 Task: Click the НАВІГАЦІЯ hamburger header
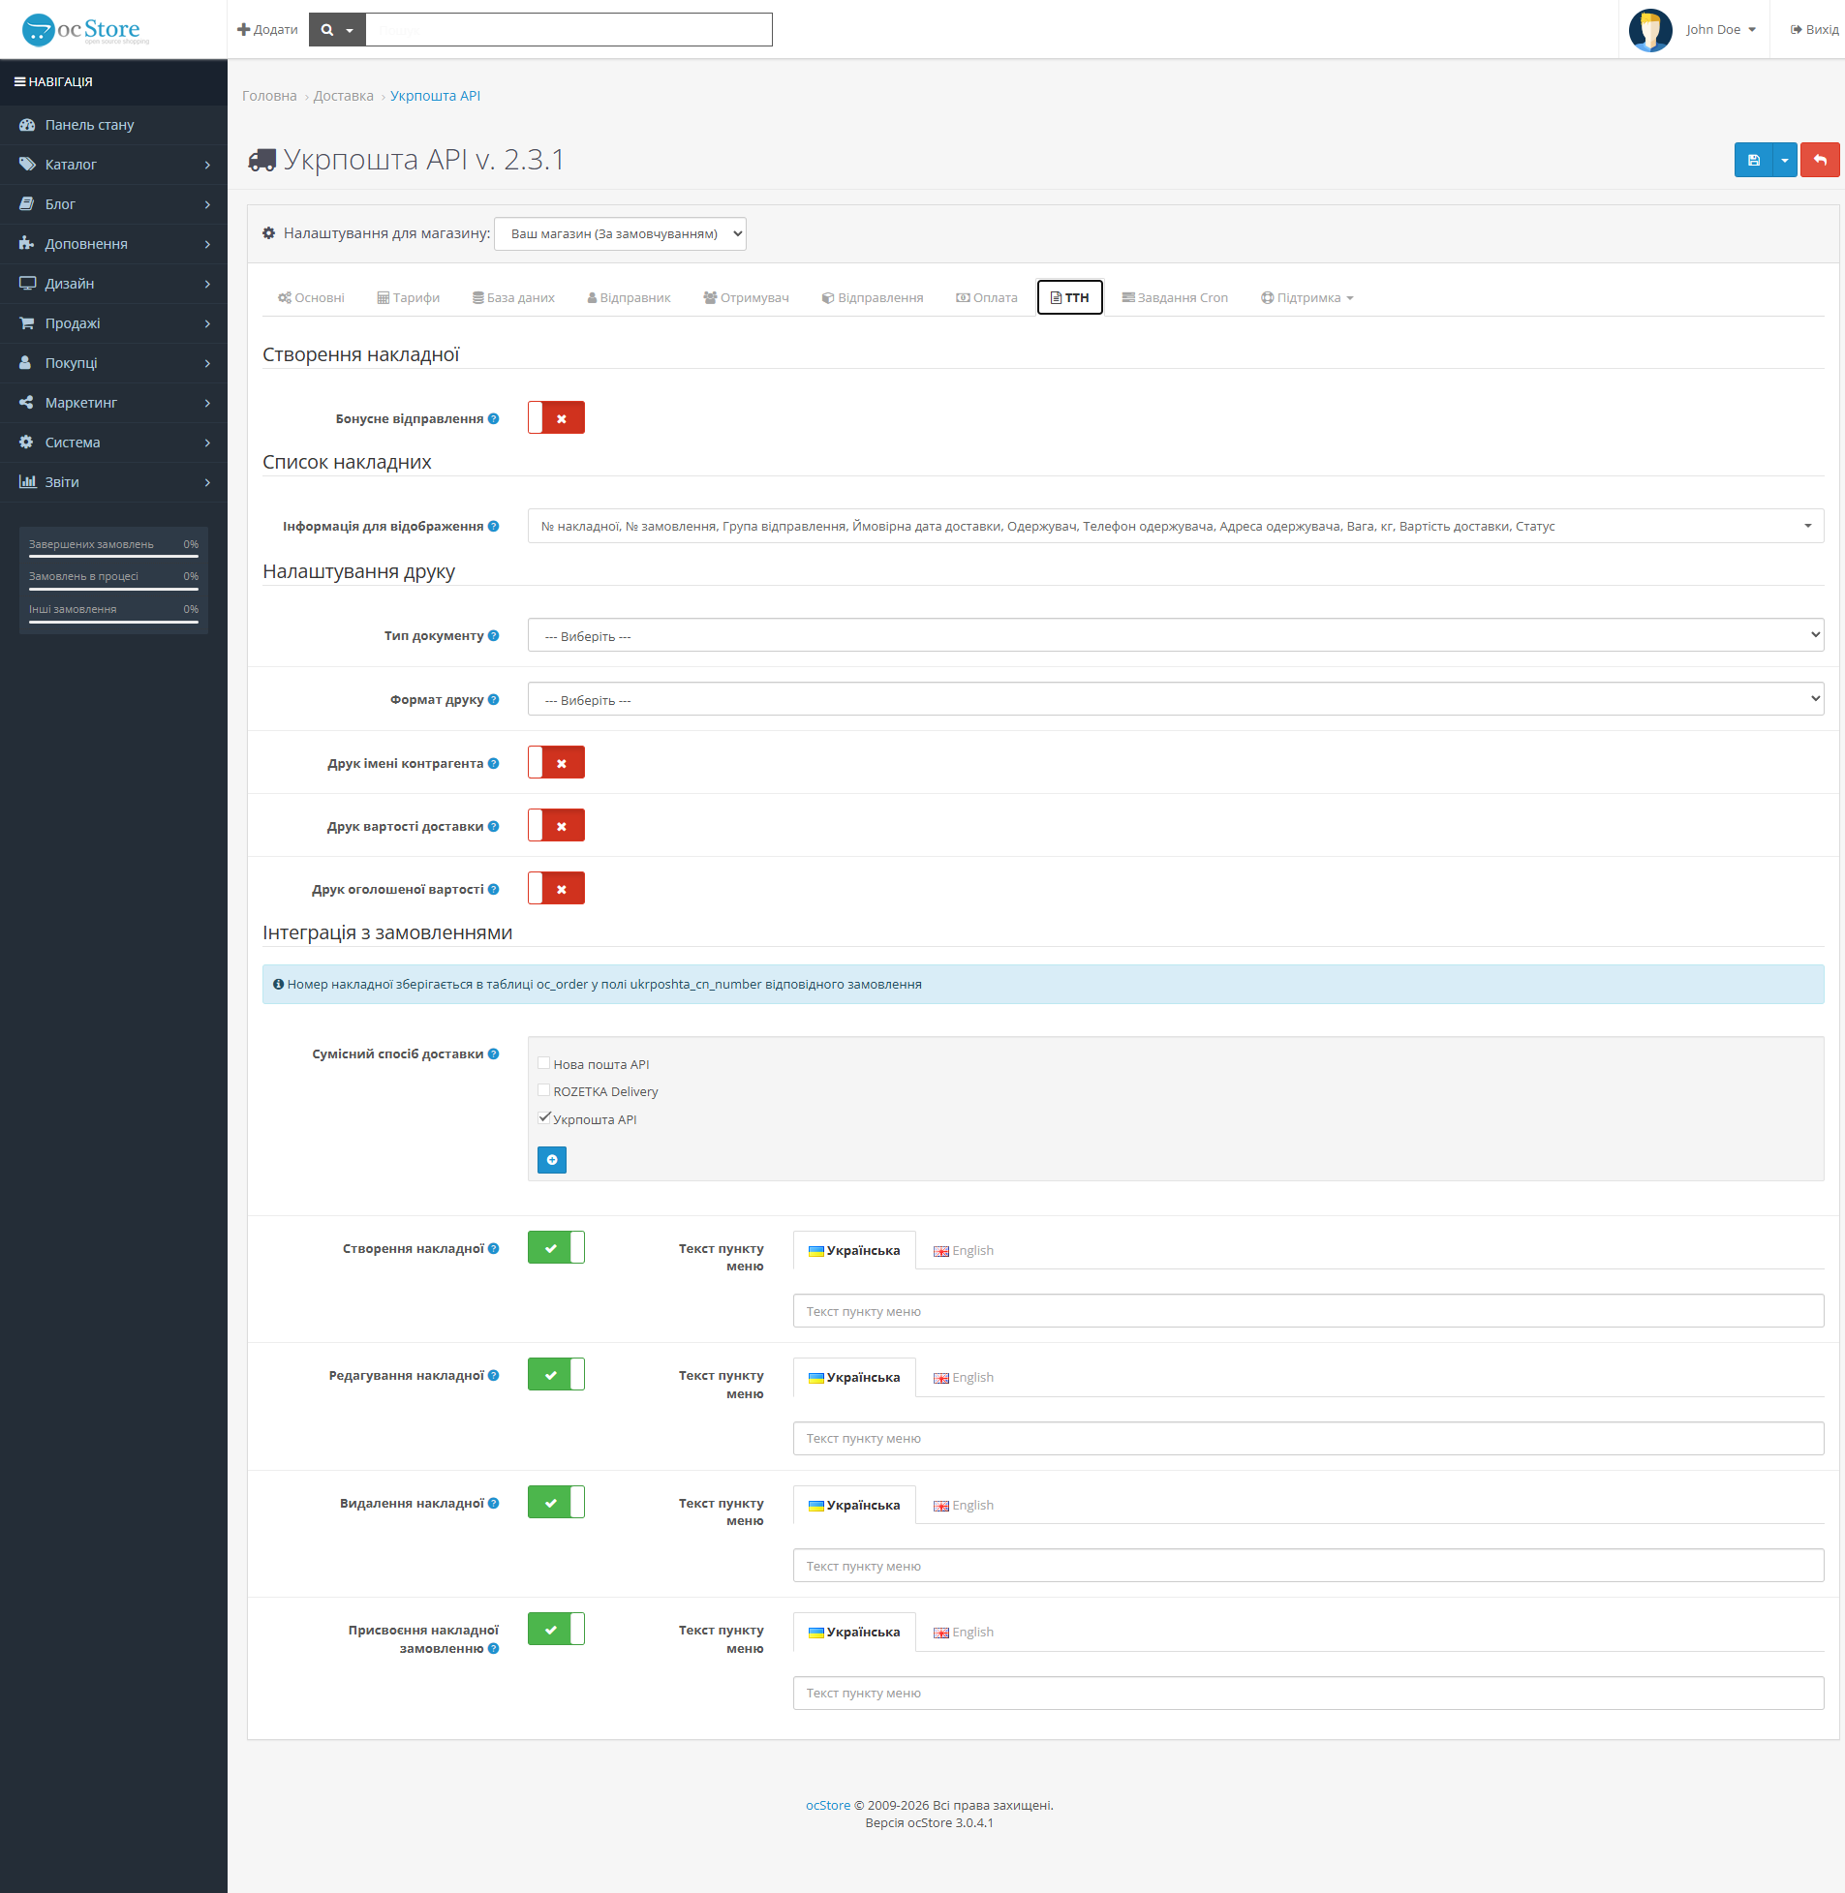coord(53,82)
